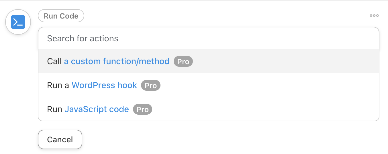
Task: Click the blue terminal Run Code icon
Action: (18, 22)
